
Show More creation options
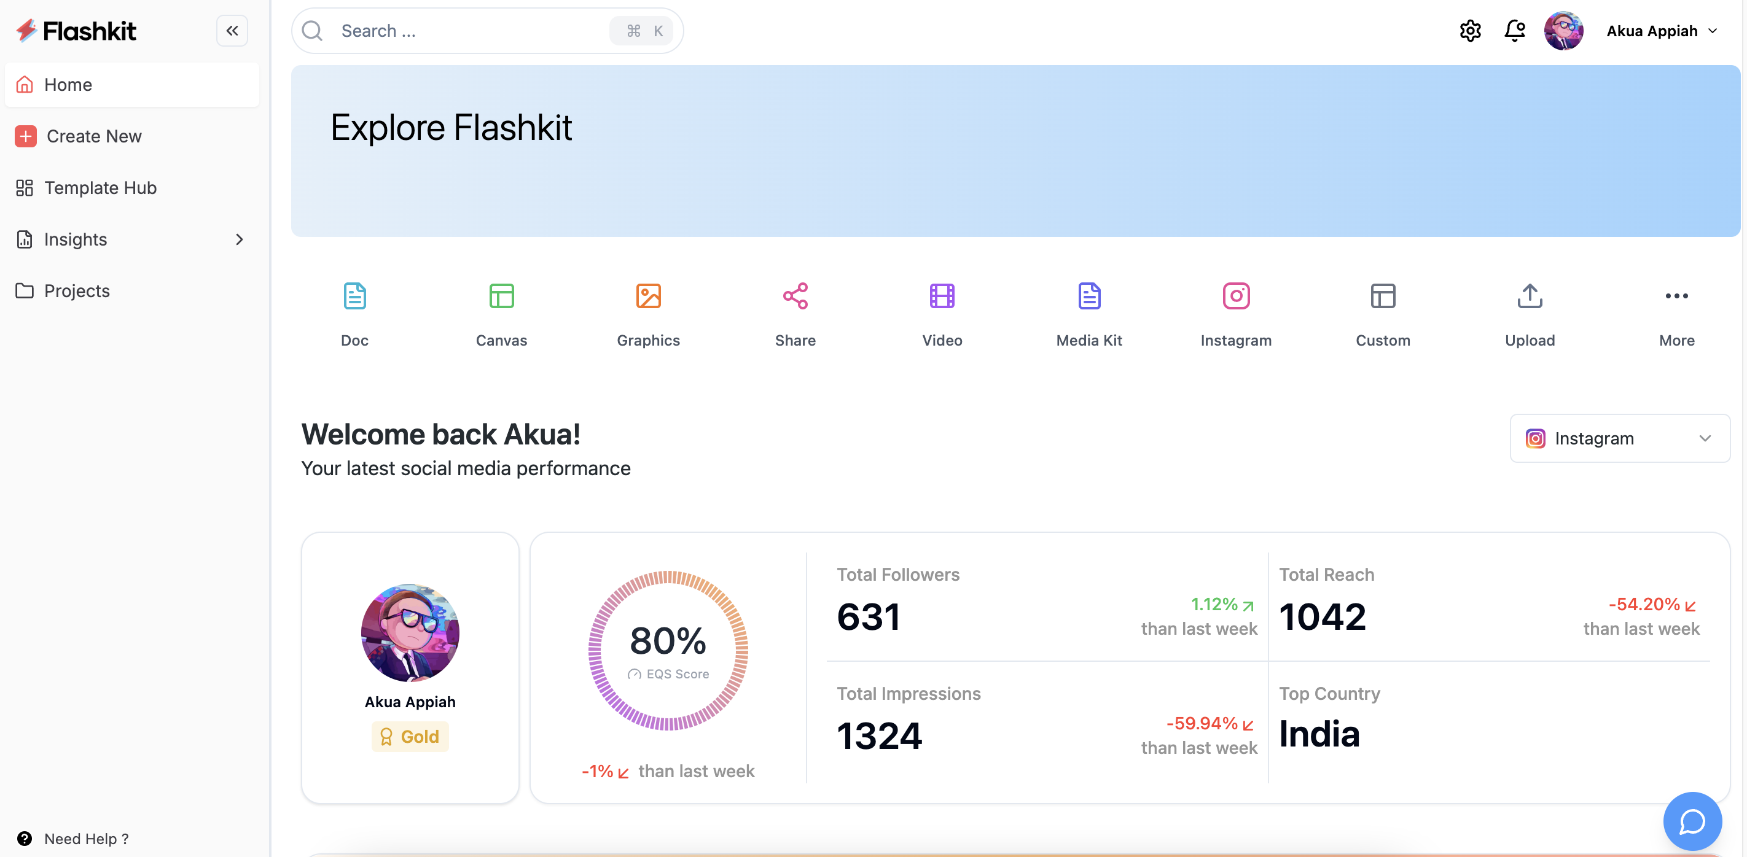(1676, 316)
